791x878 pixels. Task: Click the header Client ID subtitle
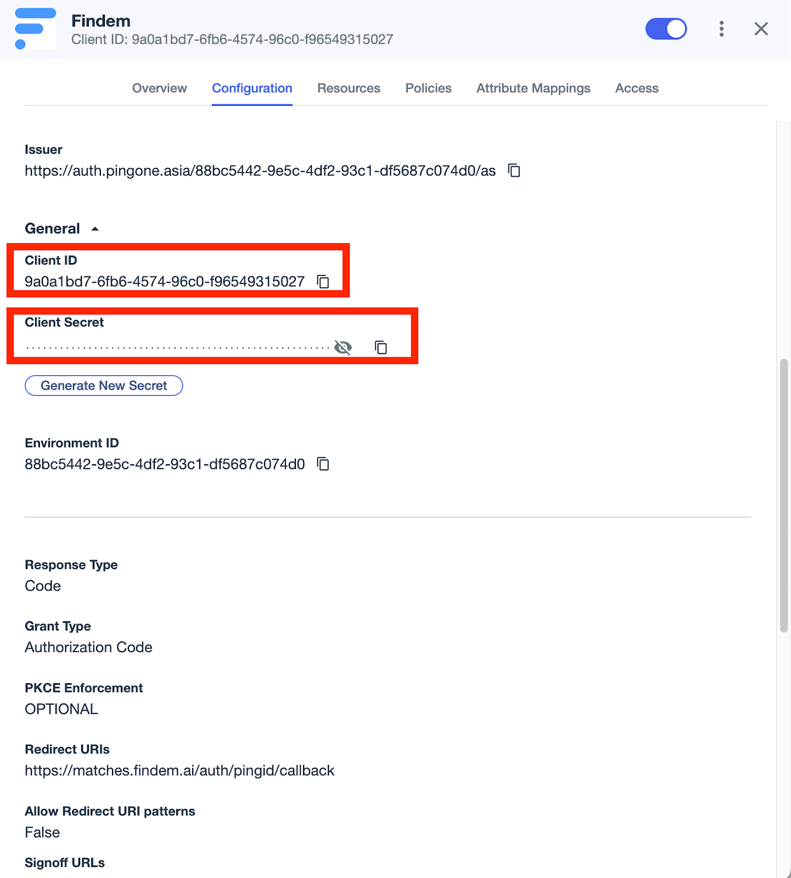232,40
